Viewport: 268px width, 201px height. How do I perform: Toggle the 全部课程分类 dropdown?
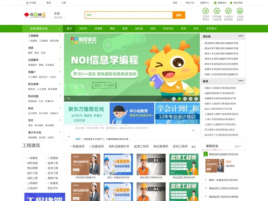(x=42, y=29)
